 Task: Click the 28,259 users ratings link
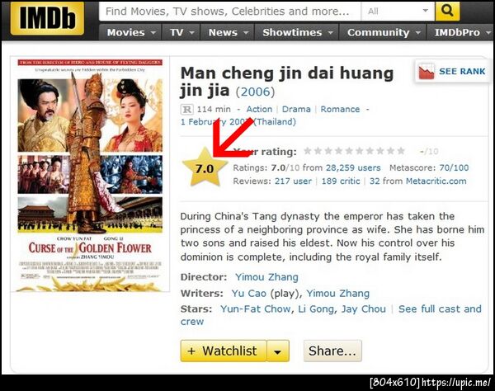pos(353,167)
